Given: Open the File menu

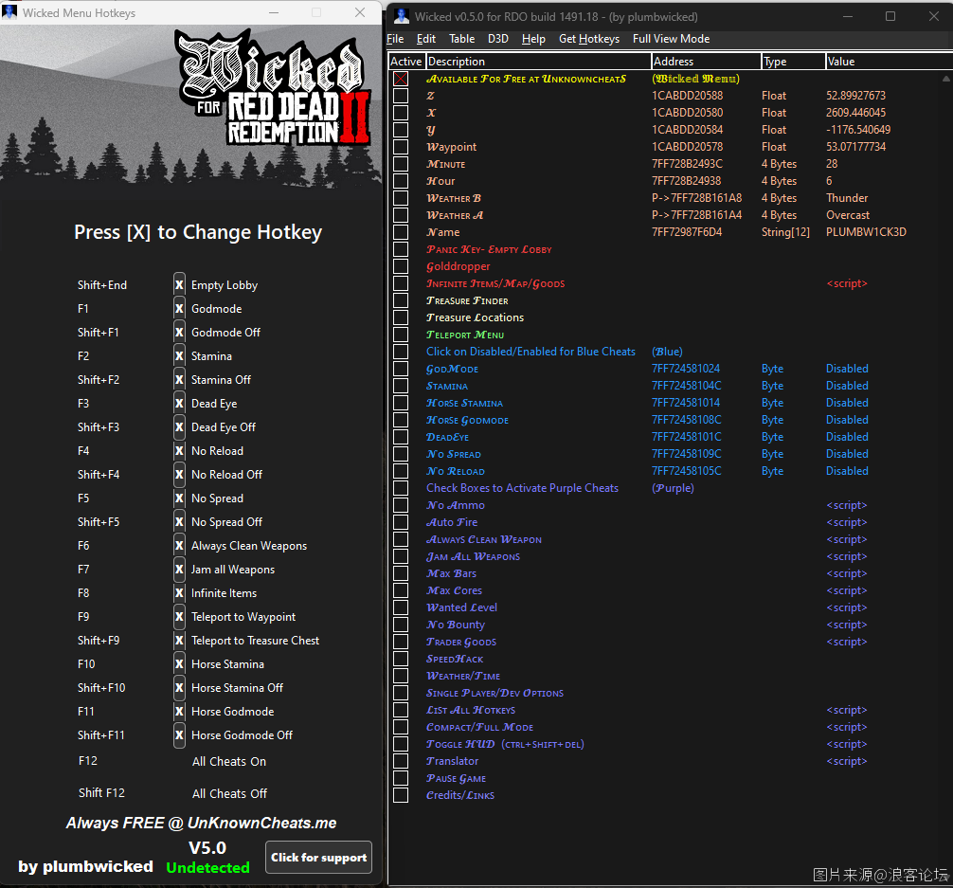Looking at the screenshot, I should (395, 39).
